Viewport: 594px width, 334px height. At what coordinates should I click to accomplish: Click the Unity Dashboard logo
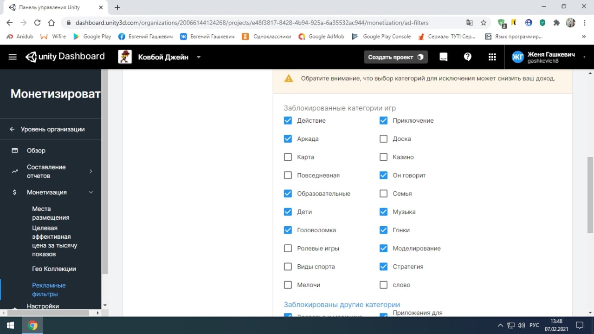coord(65,57)
